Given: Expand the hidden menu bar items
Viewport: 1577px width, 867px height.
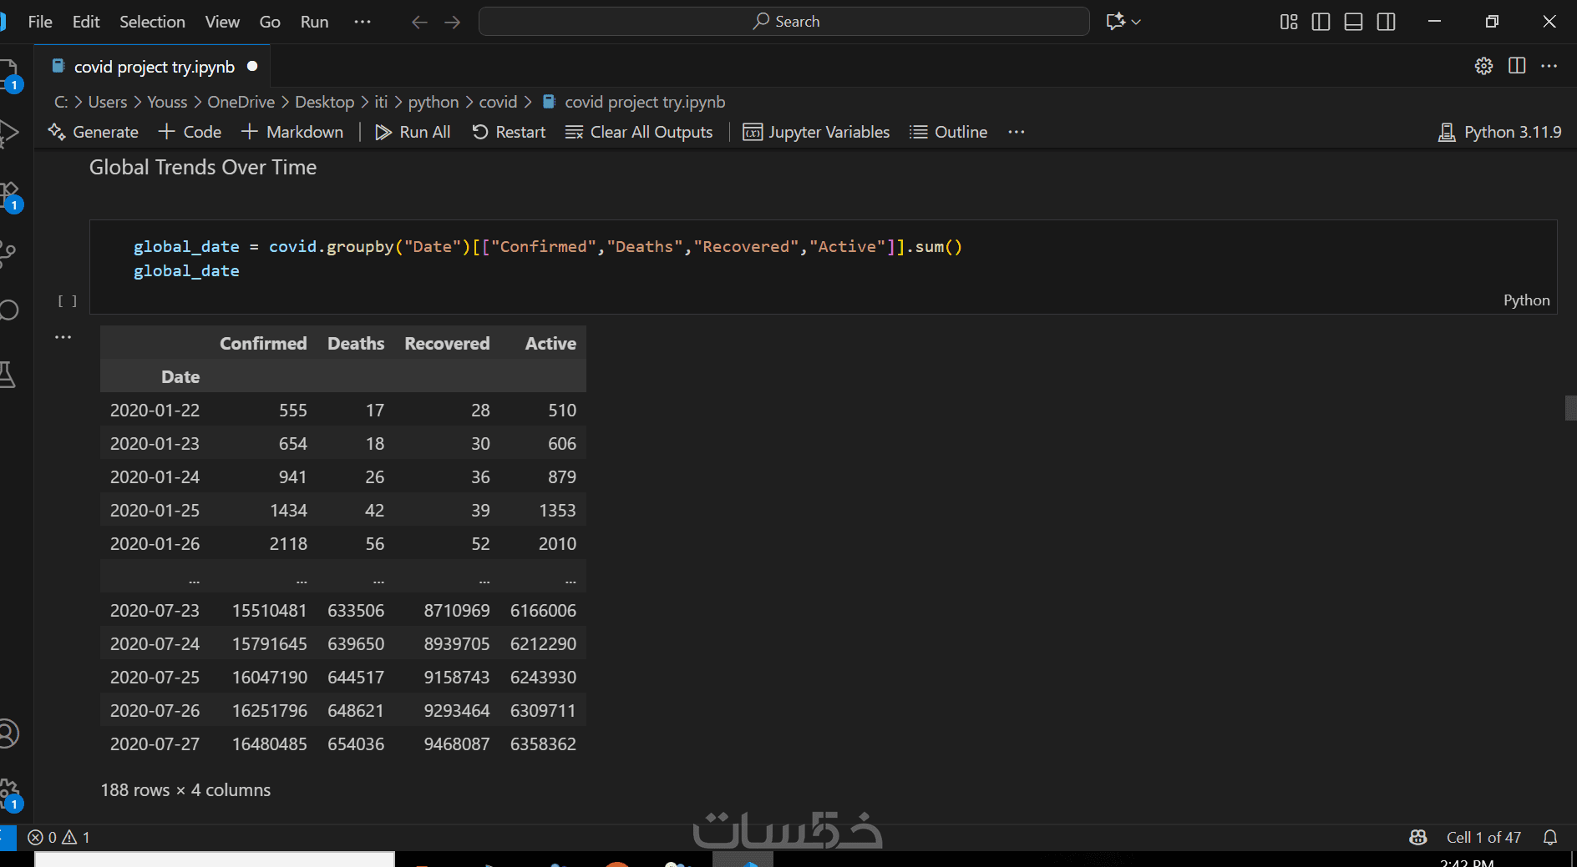Looking at the screenshot, I should click(363, 22).
